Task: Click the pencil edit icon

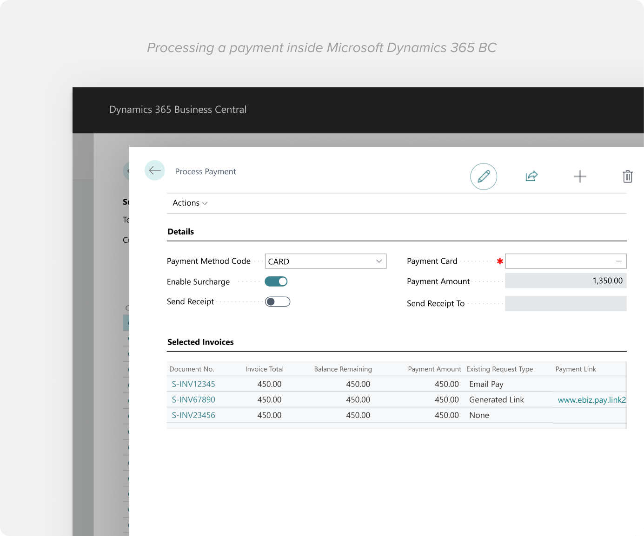Action: (x=484, y=176)
